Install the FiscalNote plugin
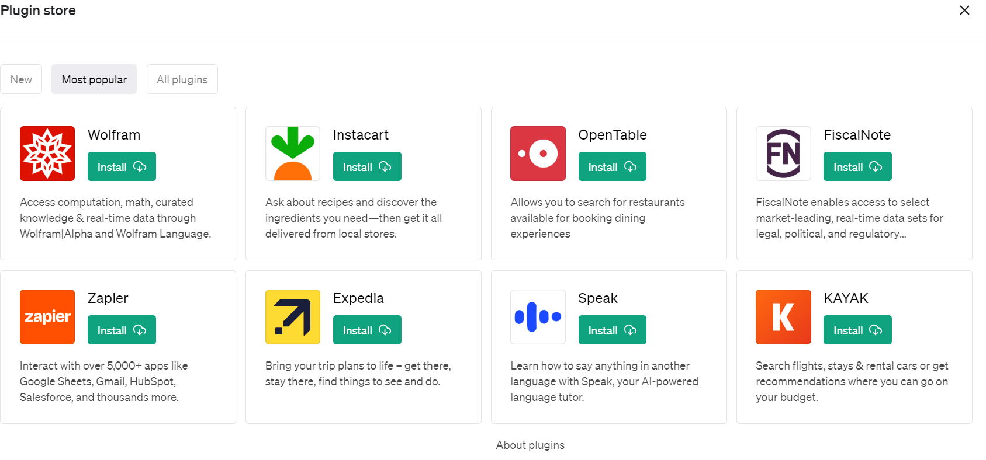Screen dimensions: 986x460 857,167
